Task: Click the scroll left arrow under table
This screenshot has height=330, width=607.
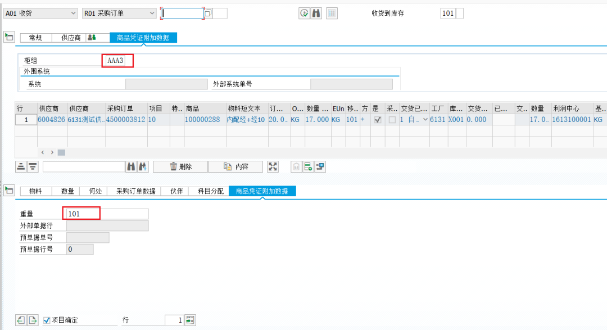Action: (43, 152)
